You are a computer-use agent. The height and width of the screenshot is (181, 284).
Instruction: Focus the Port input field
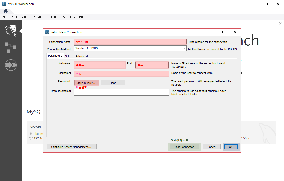pyautogui.click(x=152, y=65)
